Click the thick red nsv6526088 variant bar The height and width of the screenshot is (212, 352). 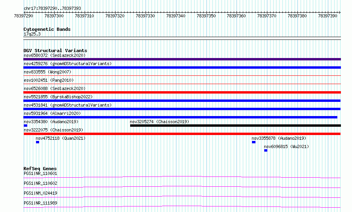click(182, 92)
